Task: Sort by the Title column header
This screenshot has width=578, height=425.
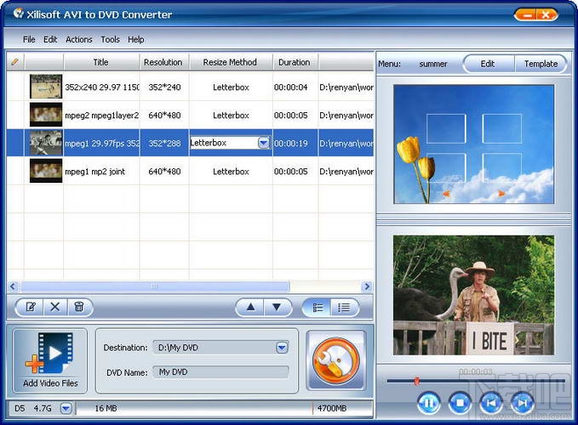Action: (101, 62)
